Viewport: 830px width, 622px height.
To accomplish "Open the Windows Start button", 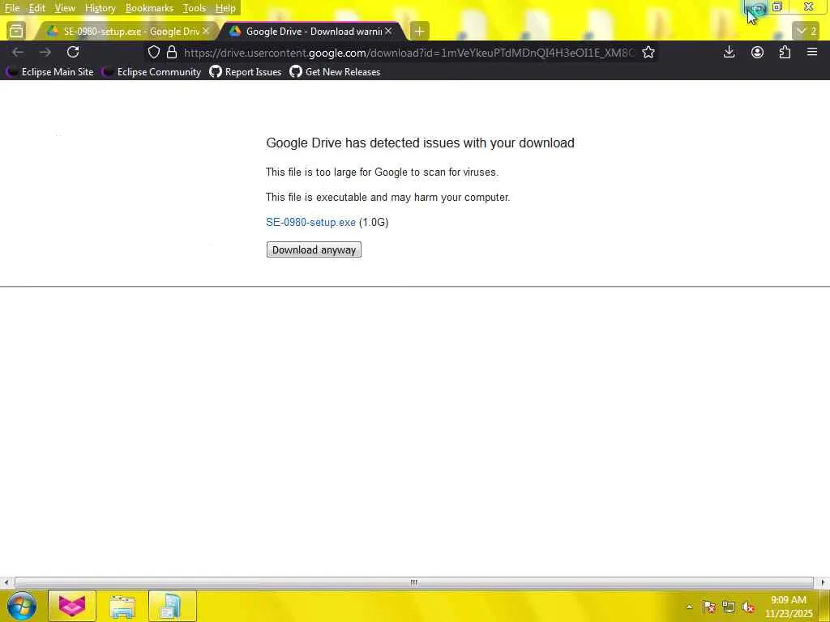I will [x=21, y=606].
